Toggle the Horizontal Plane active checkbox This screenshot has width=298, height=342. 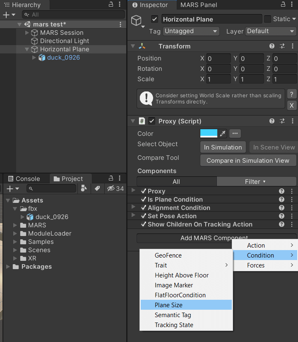tap(154, 19)
